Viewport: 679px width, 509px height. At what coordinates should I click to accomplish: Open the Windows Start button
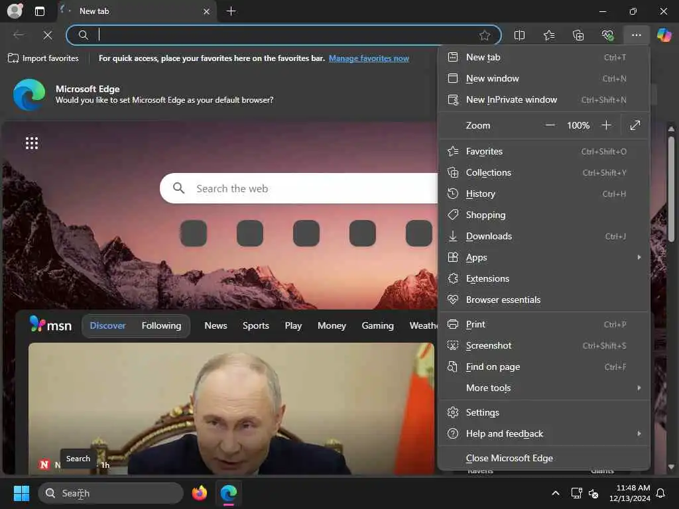click(x=21, y=493)
